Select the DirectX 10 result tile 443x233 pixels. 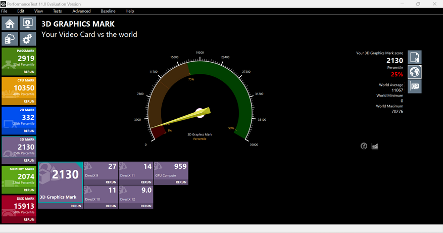(x=101, y=195)
